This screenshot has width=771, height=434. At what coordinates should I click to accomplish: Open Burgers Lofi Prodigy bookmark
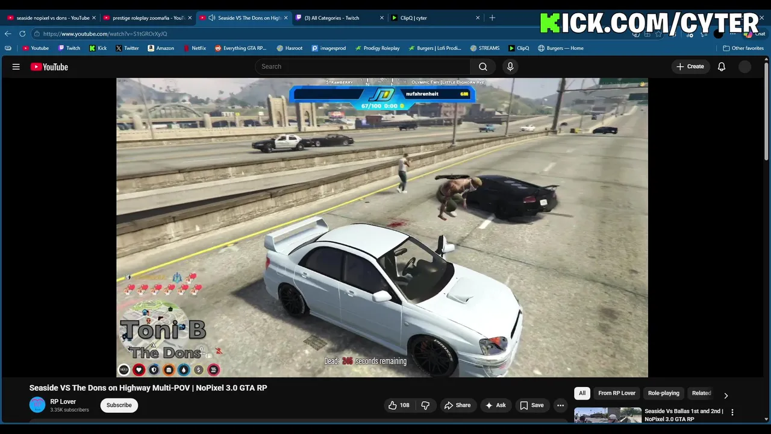[435, 48]
